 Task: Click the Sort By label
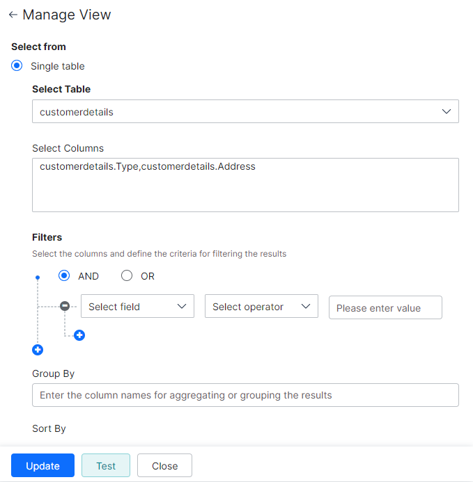click(49, 428)
